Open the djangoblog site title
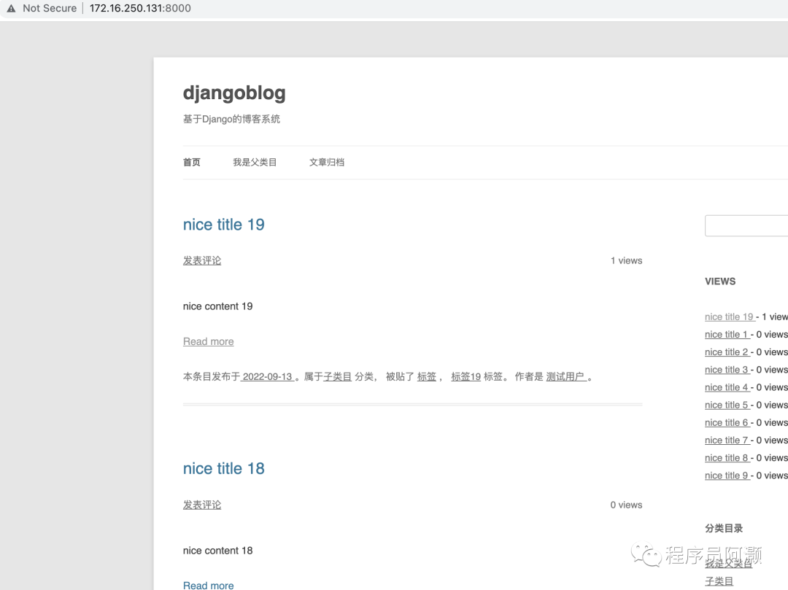The image size is (788, 590). pyautogui.click(x=234, y=93)
